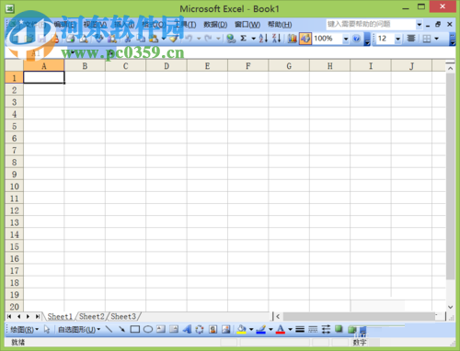460x351 pixels.
Task: Toggle center alignment in formatting toolbar
Action: pos(411,39)
